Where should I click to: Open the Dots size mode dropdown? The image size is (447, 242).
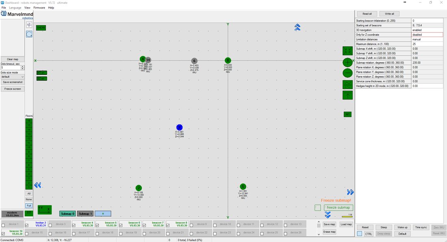tap(13, 77)
